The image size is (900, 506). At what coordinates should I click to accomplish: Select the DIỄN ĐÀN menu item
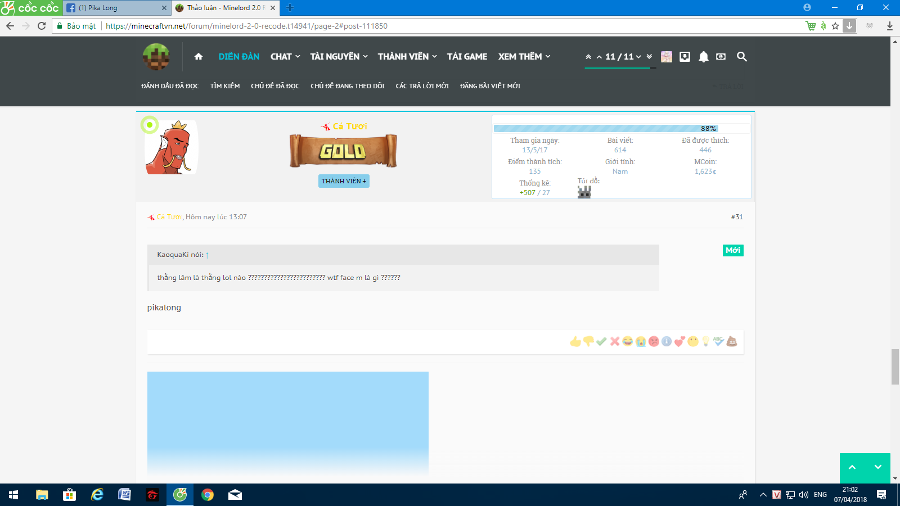coord(239,57)
